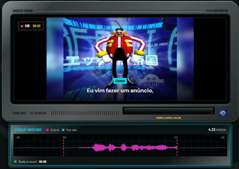The image size is (239, 169).
Task: Open the orange file link under the slot
Action: (169, 118)
